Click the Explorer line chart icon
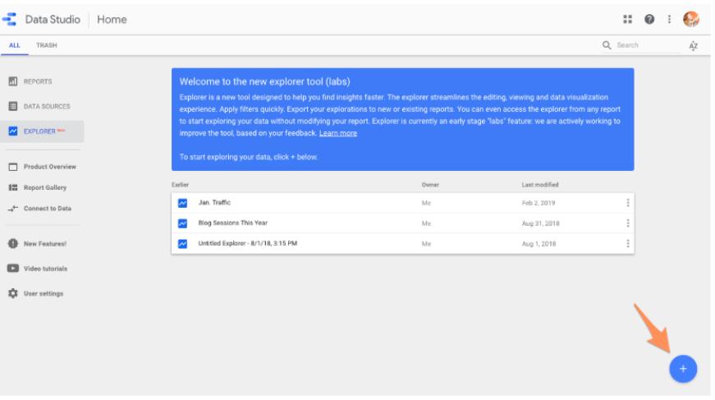Screen dimensions: 715x400 click(13, 131)
